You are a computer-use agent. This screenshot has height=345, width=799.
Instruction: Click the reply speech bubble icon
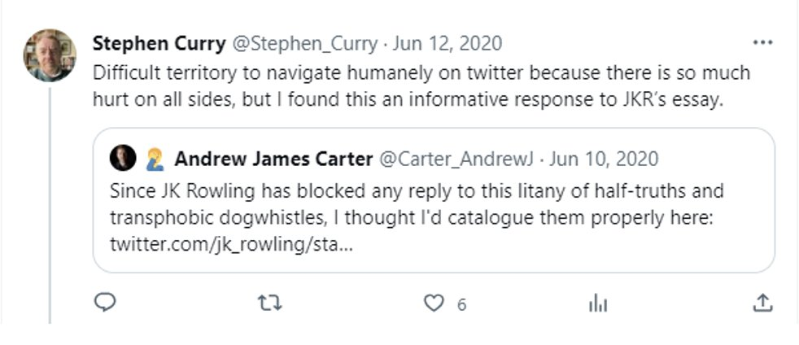(106, 303)
